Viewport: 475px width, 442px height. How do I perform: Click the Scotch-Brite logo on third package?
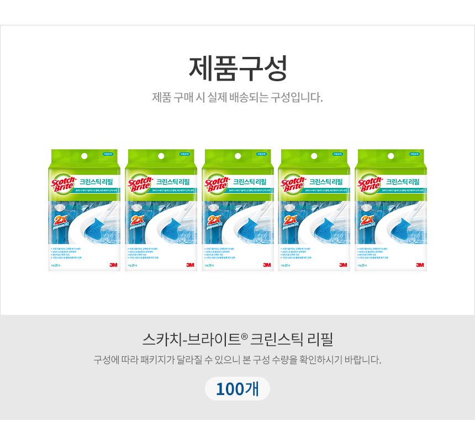[217, 183]
